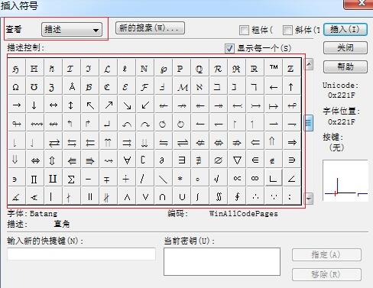
Task: Click the 当前密钥(U) list box
Action: click(222, 262)
